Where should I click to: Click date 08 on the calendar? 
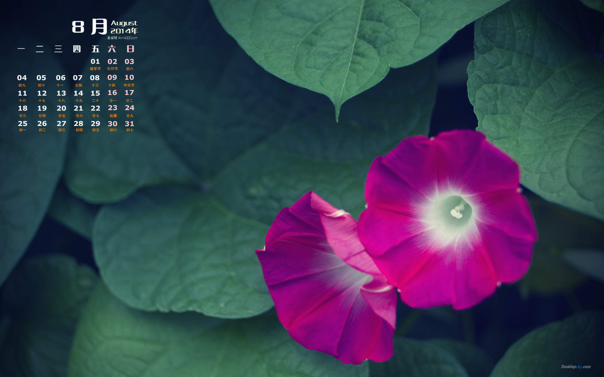[x=95, y=78]
